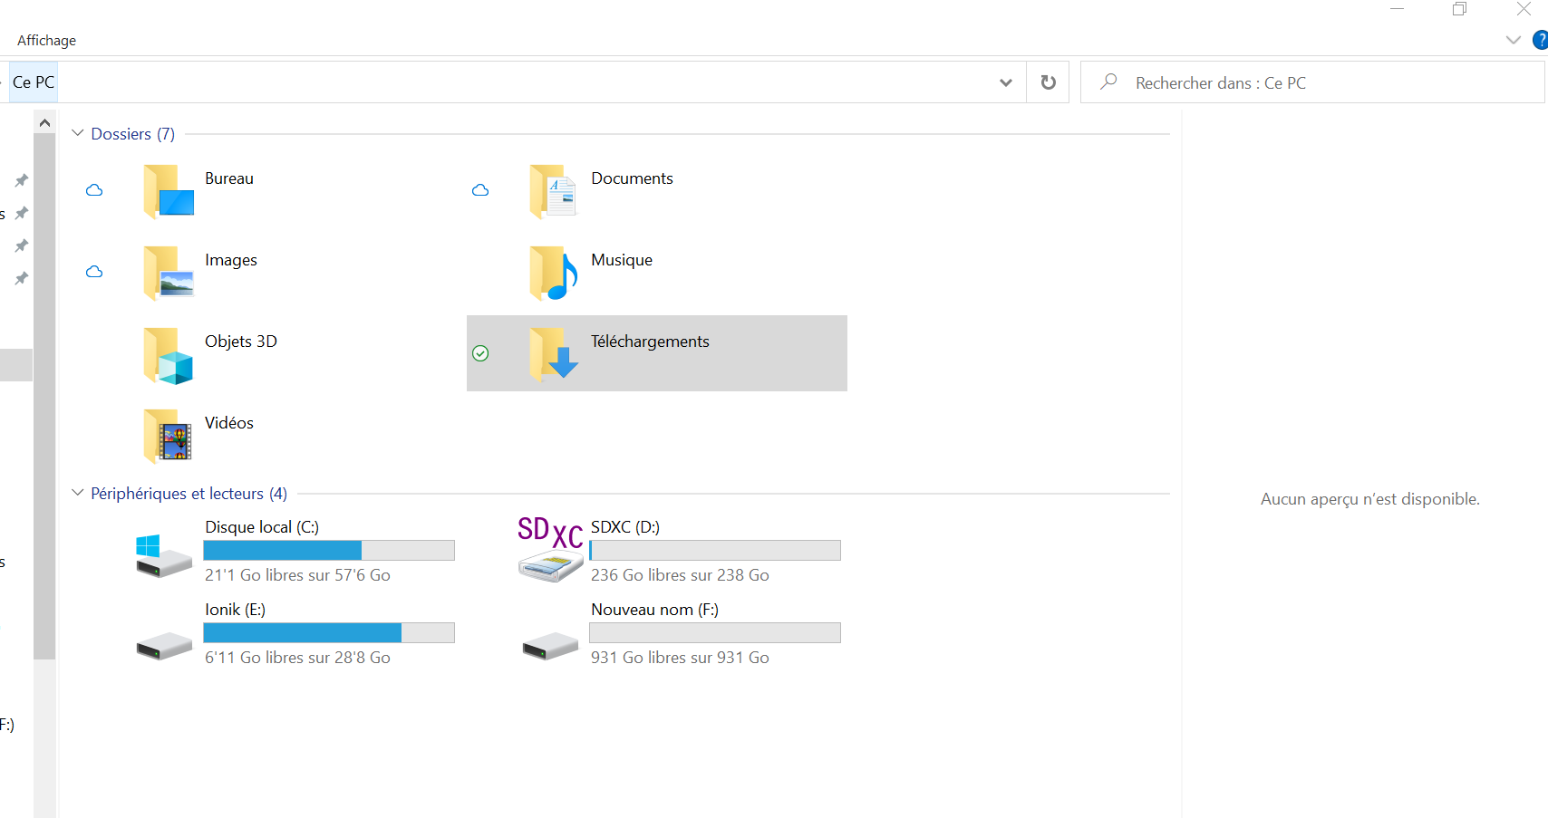
Task: Click the refresh button in address bar
Action: point(1048,82)
